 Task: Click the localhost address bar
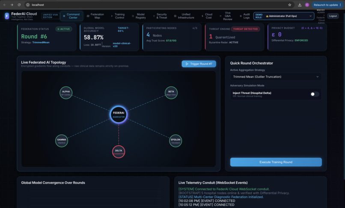(158, 5)
